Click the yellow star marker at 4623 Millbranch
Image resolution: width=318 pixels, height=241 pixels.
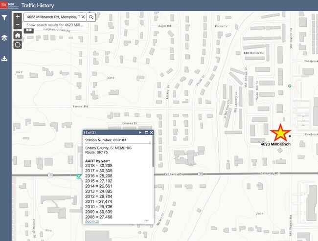tap(279, 132)
